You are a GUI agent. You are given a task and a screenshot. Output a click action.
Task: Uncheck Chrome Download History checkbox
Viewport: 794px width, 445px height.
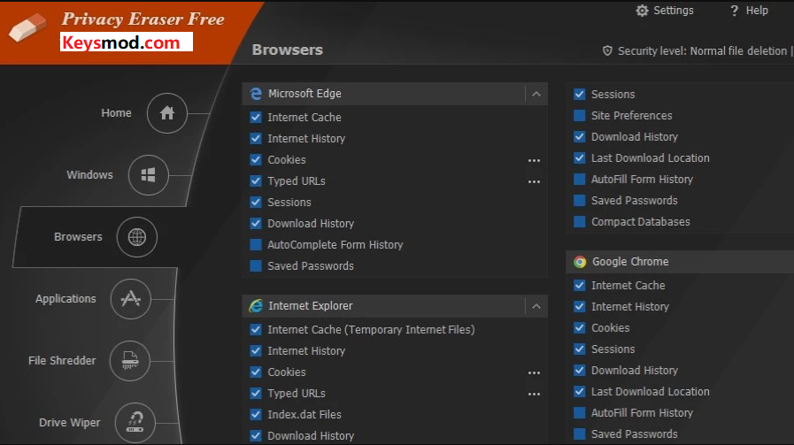(579, 371)
